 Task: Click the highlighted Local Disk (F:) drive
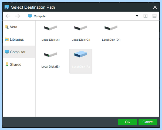point(81,61)
